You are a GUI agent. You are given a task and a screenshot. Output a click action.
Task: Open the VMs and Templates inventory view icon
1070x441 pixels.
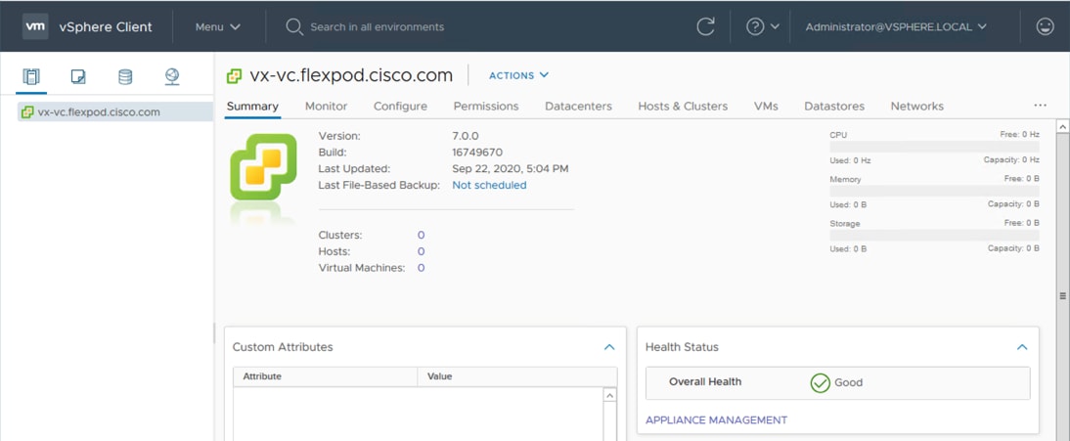78,76
